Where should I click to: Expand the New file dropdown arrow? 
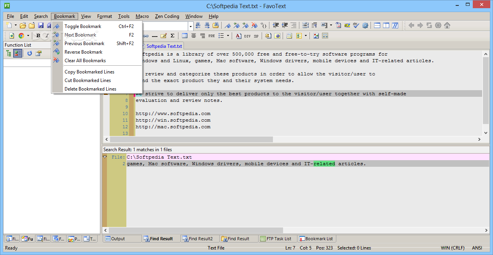tap(16, 26)
